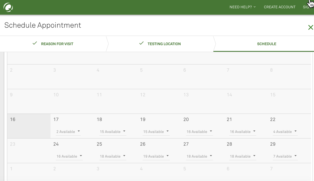Expand 19 Available dropdown on the 26th
314x181 pixels.
(156, 156)
